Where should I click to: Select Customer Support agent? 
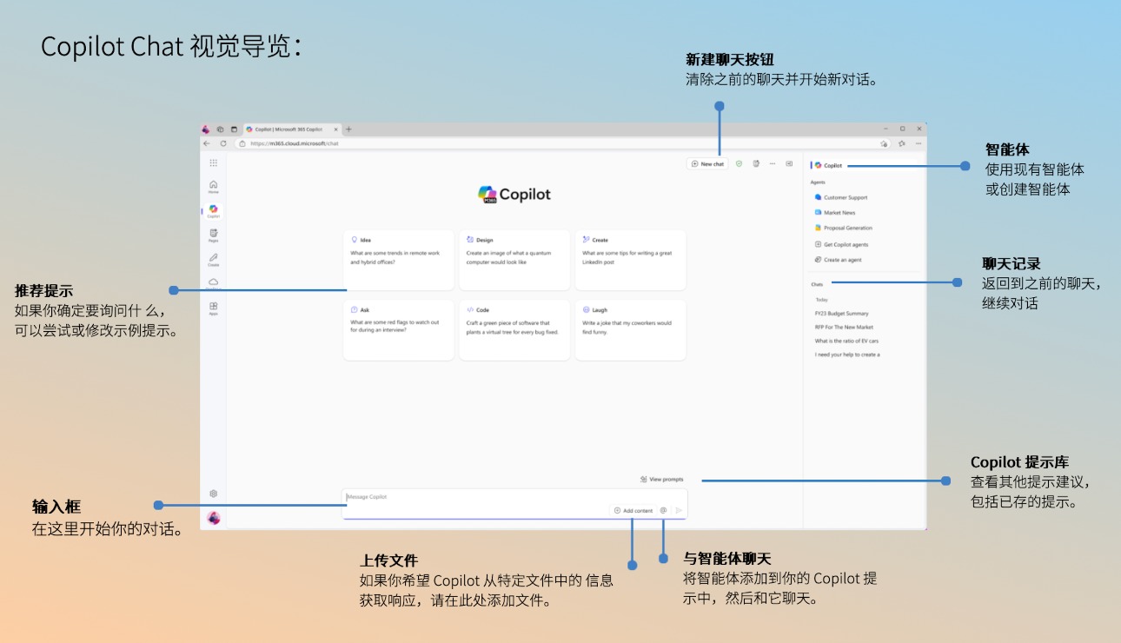(845, 197)
